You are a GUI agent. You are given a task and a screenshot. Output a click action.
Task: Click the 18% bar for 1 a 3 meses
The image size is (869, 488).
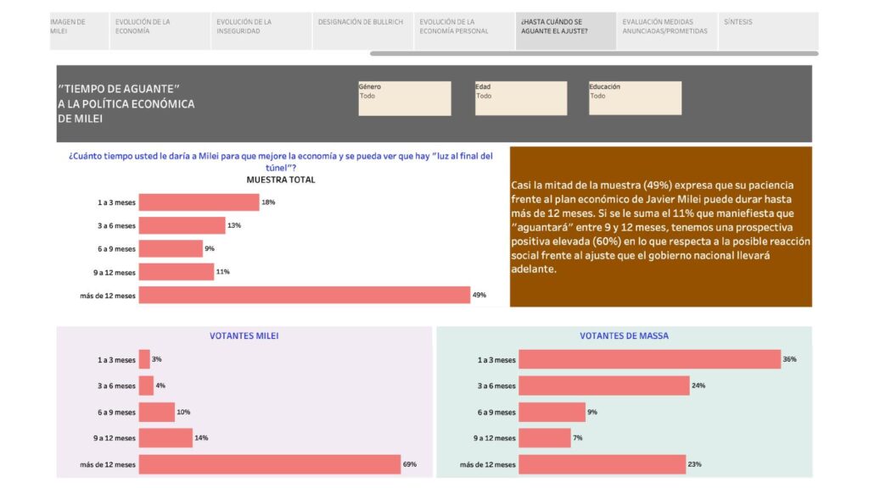click(x=199, y=202)
